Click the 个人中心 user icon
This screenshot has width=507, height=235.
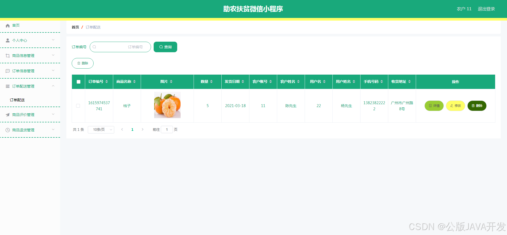[8, 40]
